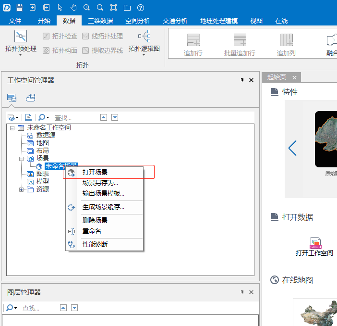Click the zoom in magnifier icon
The height and width of the screenshot is (326, 337).
(x=86, y=7)
